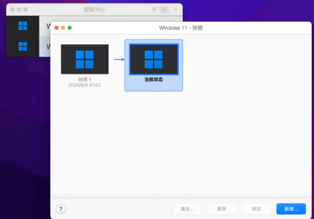The height and width of the screenshot is (219, 314).
Task: Maximize the snapshot window with green button
Action: point(70,28)
